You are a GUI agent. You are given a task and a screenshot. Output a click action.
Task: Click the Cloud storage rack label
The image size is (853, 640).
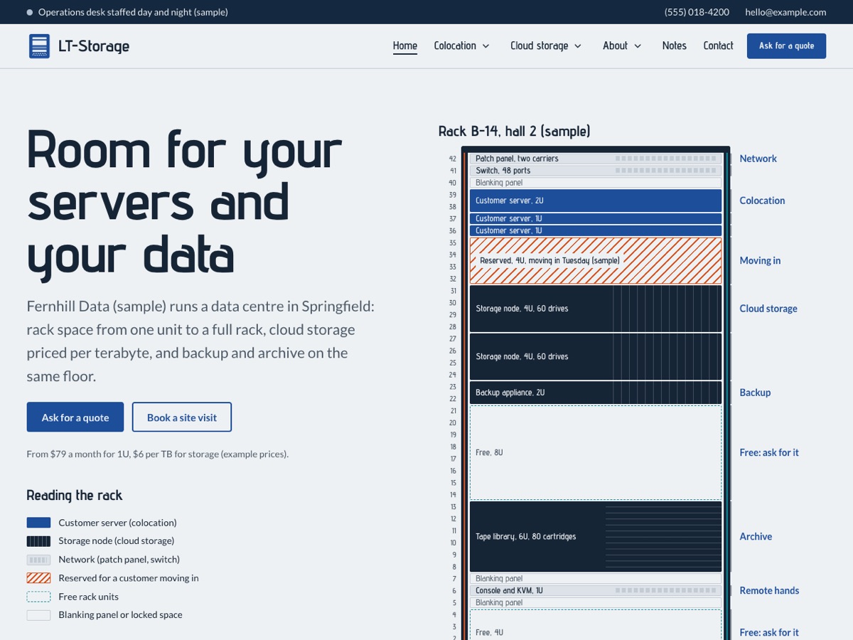(768, 309)
